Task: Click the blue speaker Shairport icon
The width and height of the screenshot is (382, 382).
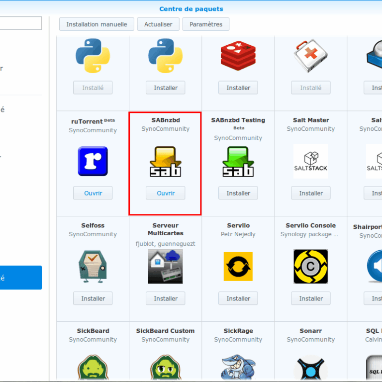Action: [375, 266]
